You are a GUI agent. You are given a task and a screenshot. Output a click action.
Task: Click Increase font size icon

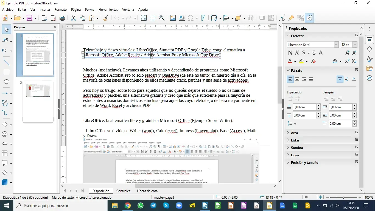pyautogui.click(x=347, y=53)
